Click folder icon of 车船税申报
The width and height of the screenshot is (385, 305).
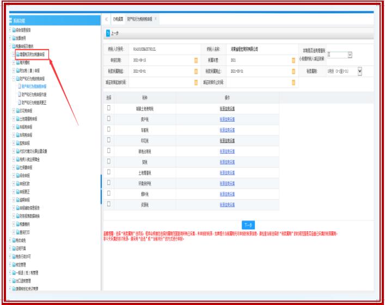coord(17,127)
